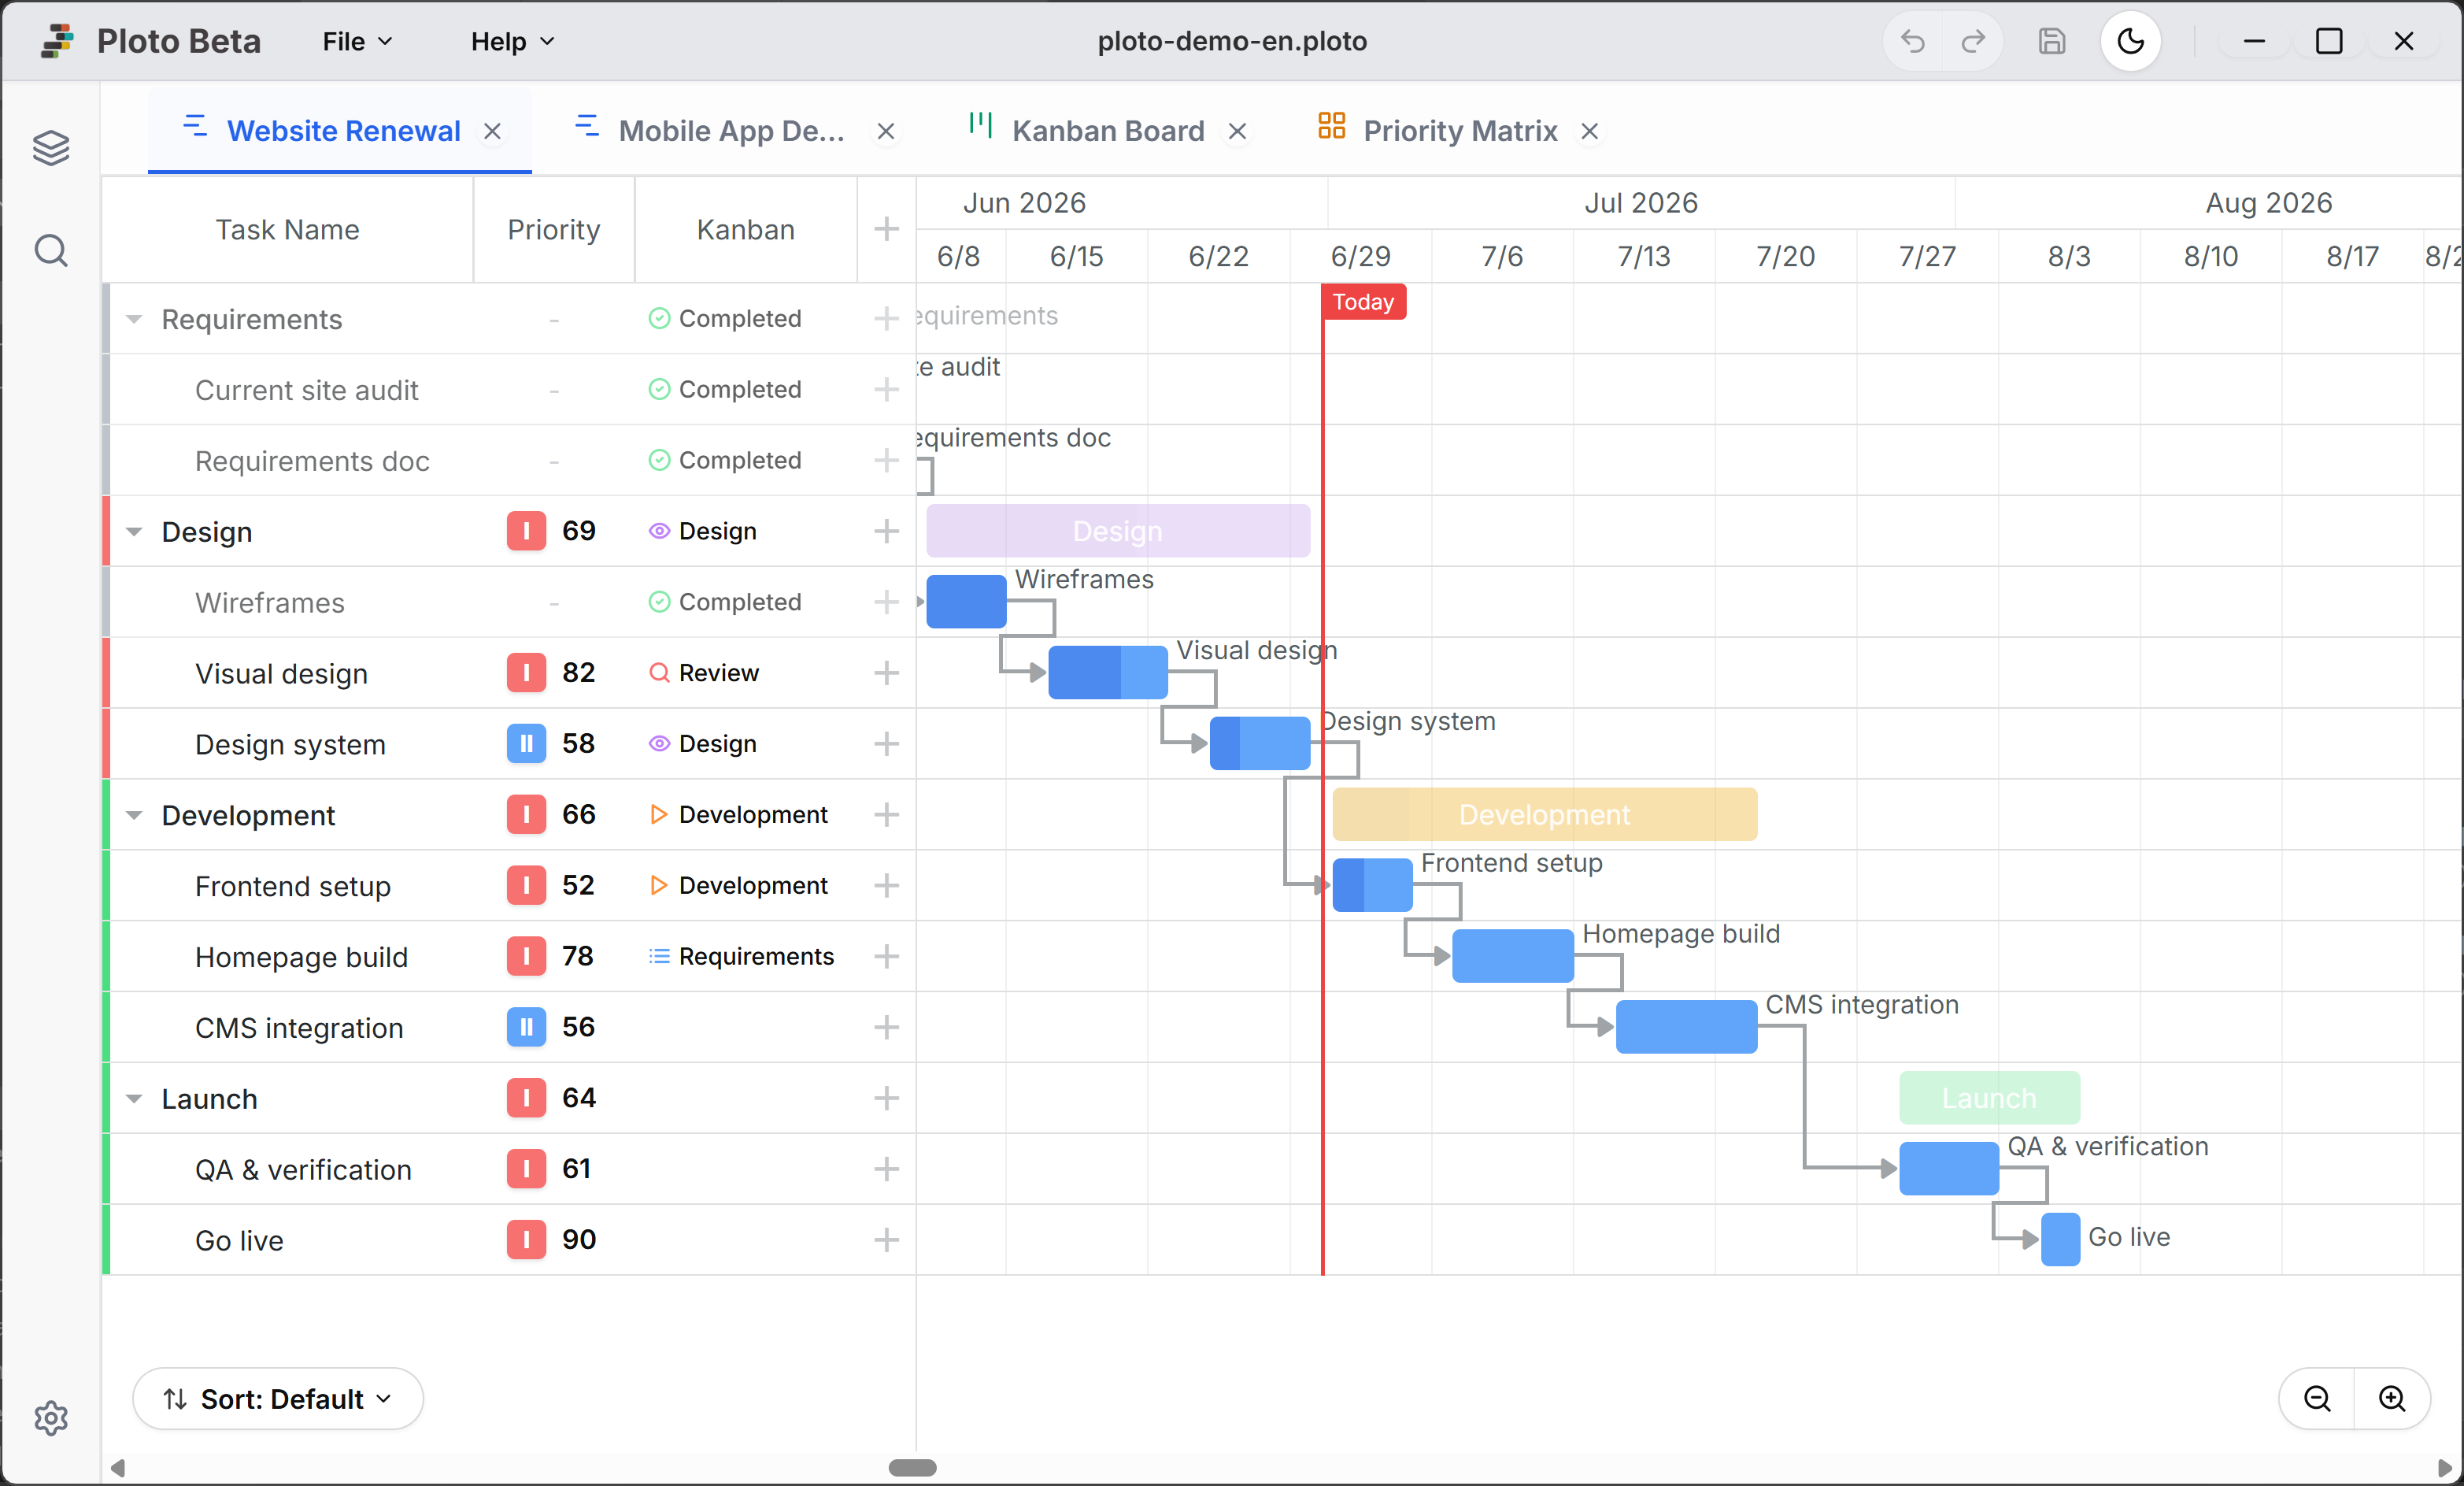Click Requirements list icon on Homepage build
The width and height of the screenshot is (2464, 1486).
coord(659,957)
